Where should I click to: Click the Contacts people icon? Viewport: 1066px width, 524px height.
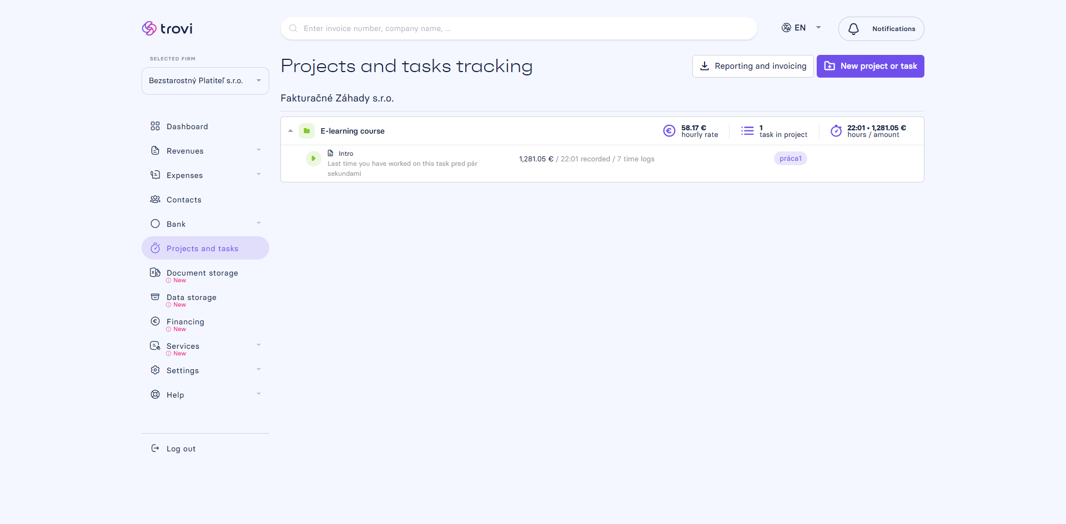tap(155, 200)
